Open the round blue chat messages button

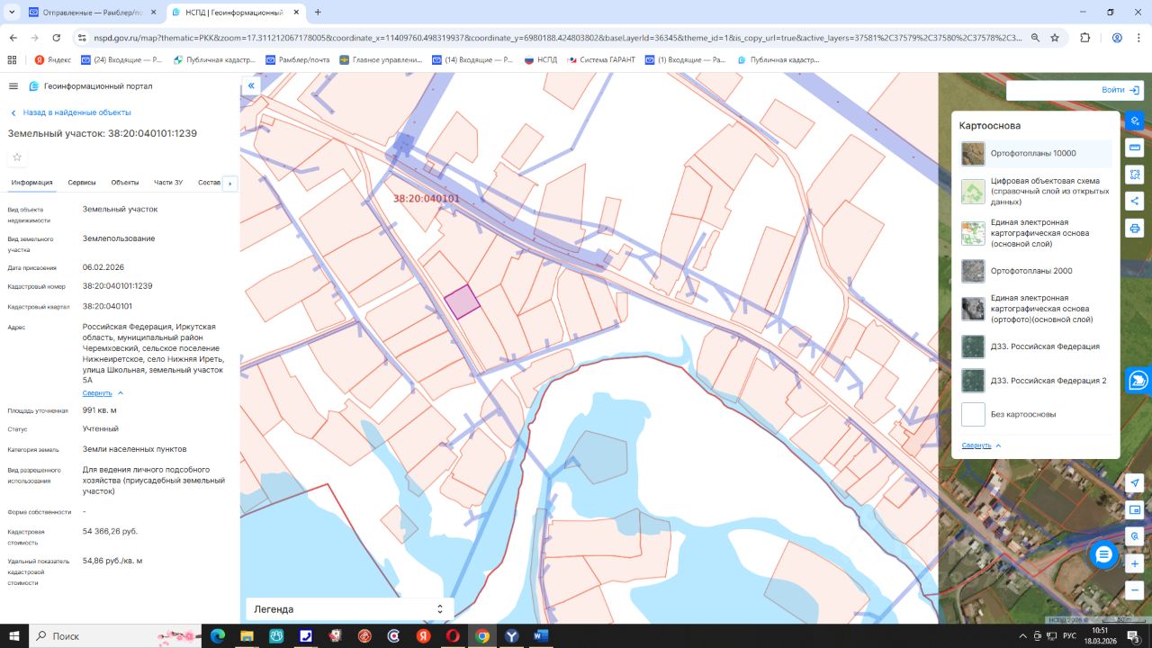(x=1104, y=554)
